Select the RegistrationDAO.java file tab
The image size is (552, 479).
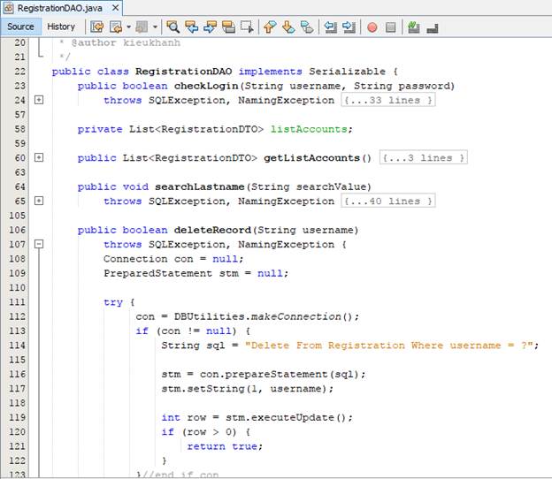pyautogui.click(x=60, y=8)
